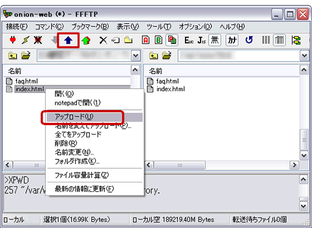The image size is (312, 228).
Task: Click remote horizontal scrollbar thumb
Action: 180,165
